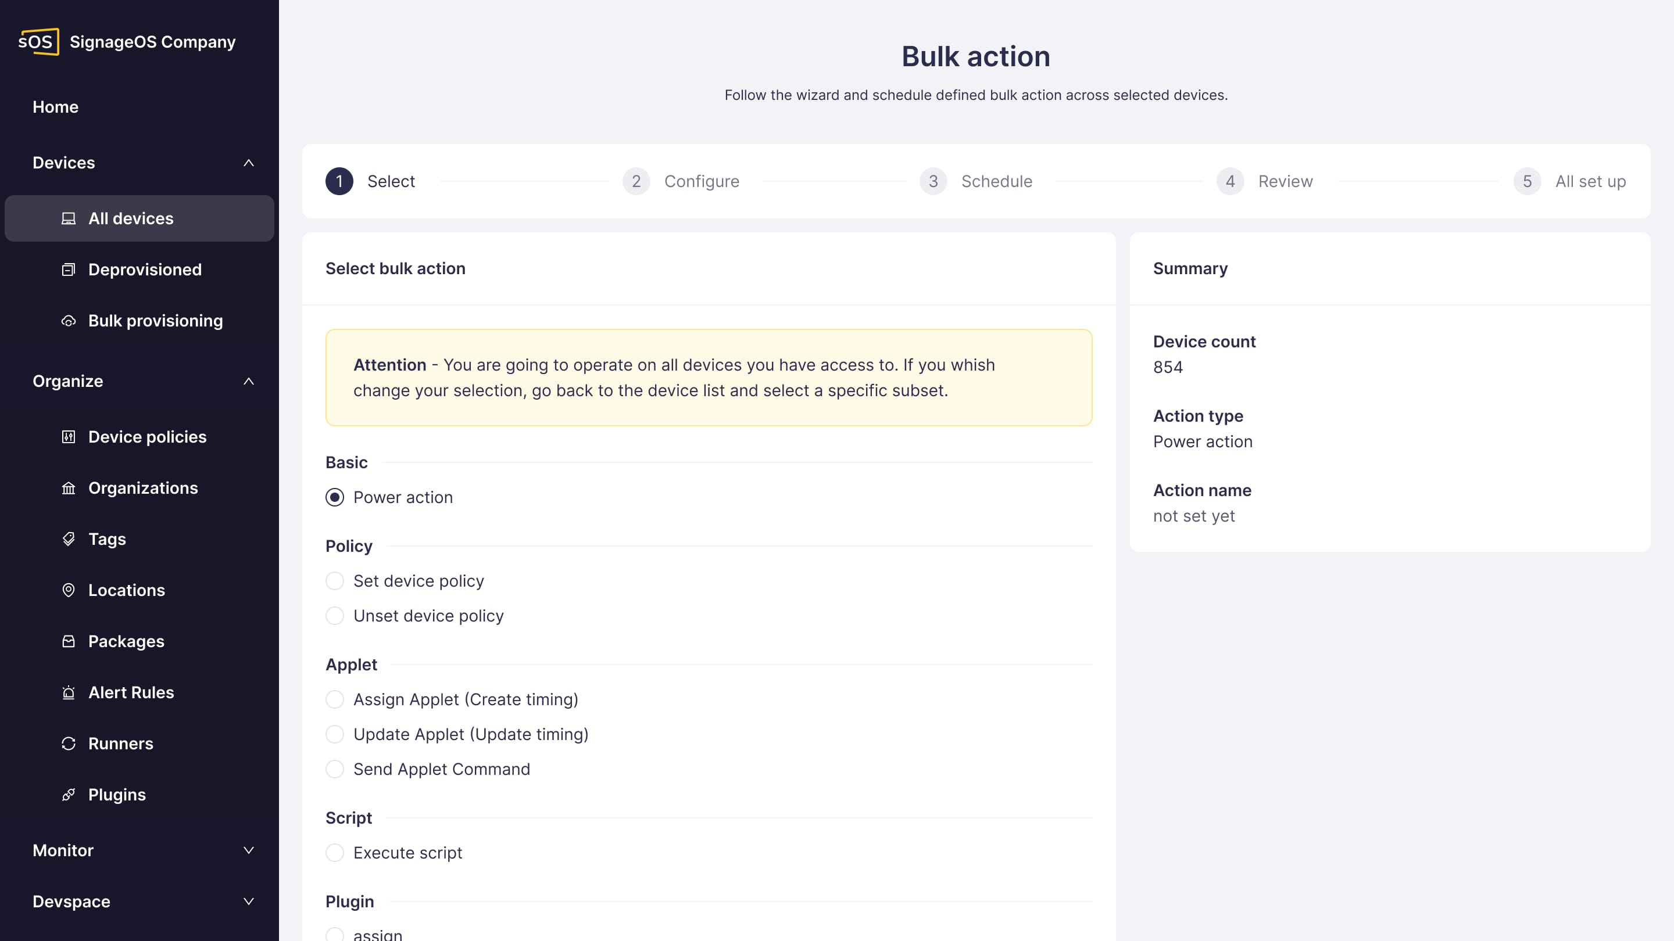Click the Alert Rules siren icon

click(x=68, y=692)
